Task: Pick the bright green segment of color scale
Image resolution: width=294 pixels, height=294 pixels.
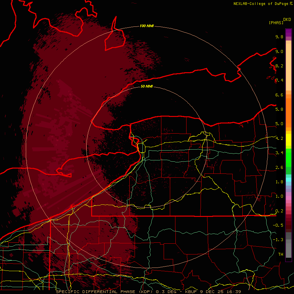Action: click(288, 157)
